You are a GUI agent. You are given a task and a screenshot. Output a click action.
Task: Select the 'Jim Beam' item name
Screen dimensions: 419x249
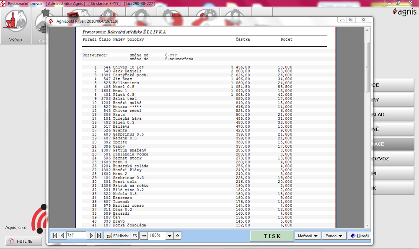122,79
